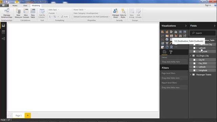Click the percentage format icon
This screenshot has height=122, width=217.
click(x=55, y=17)
